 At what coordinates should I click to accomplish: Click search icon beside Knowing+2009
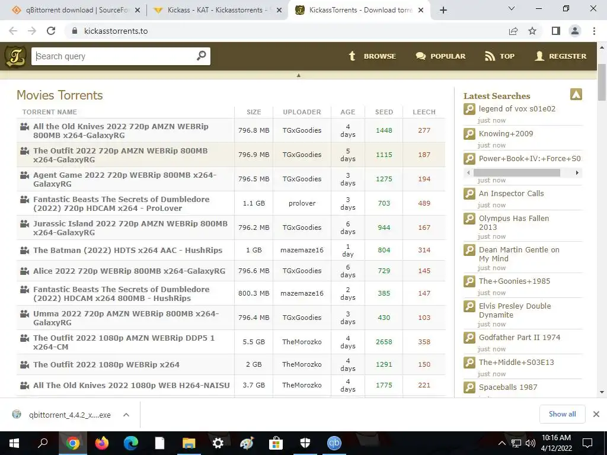point(469,134)
